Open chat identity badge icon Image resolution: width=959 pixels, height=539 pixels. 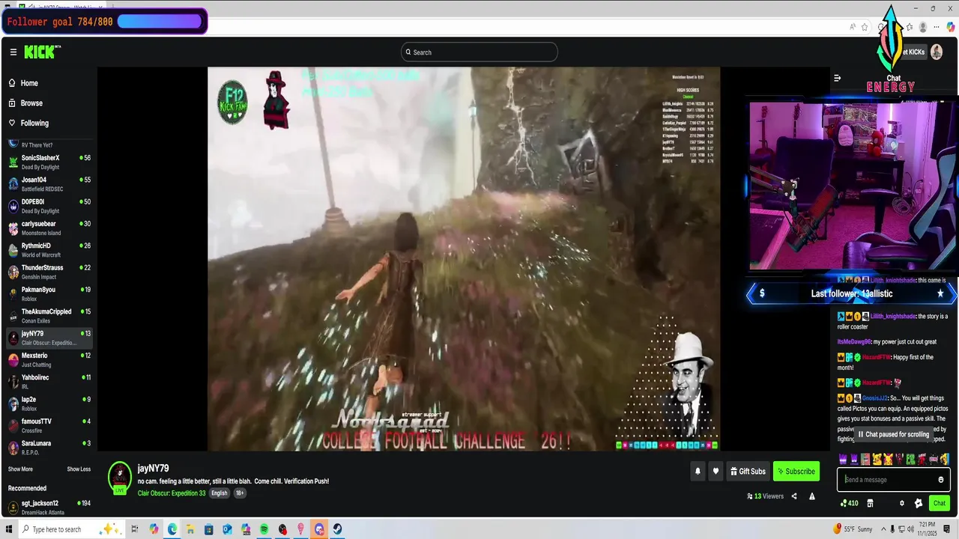pyautogui.click(x=919, y=503)
